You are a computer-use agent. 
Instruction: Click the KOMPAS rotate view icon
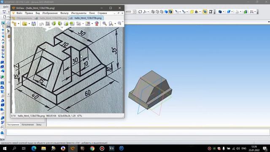click(x=140, y=12)
